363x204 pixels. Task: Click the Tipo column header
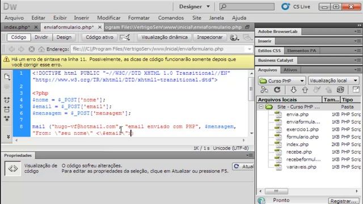pyautogui.click(x=351, y=100)
